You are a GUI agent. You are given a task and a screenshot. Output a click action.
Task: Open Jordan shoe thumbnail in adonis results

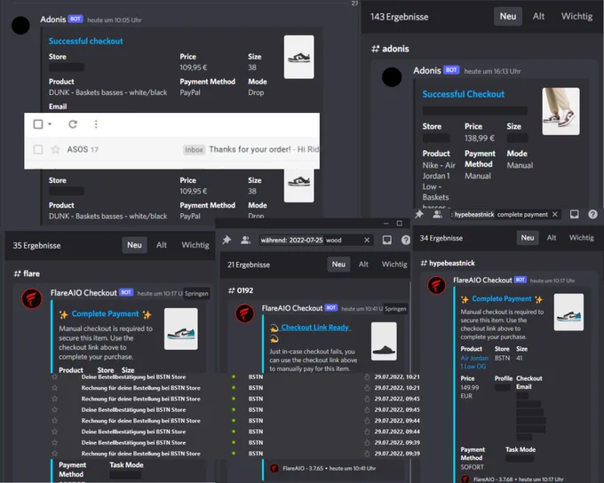point(560,111)
